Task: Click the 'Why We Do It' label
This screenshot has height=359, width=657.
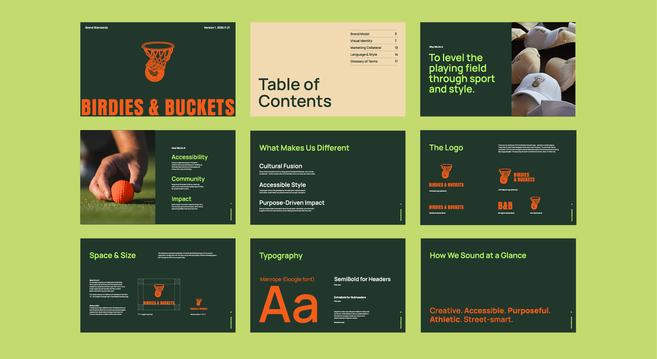Action: (436, 47)
